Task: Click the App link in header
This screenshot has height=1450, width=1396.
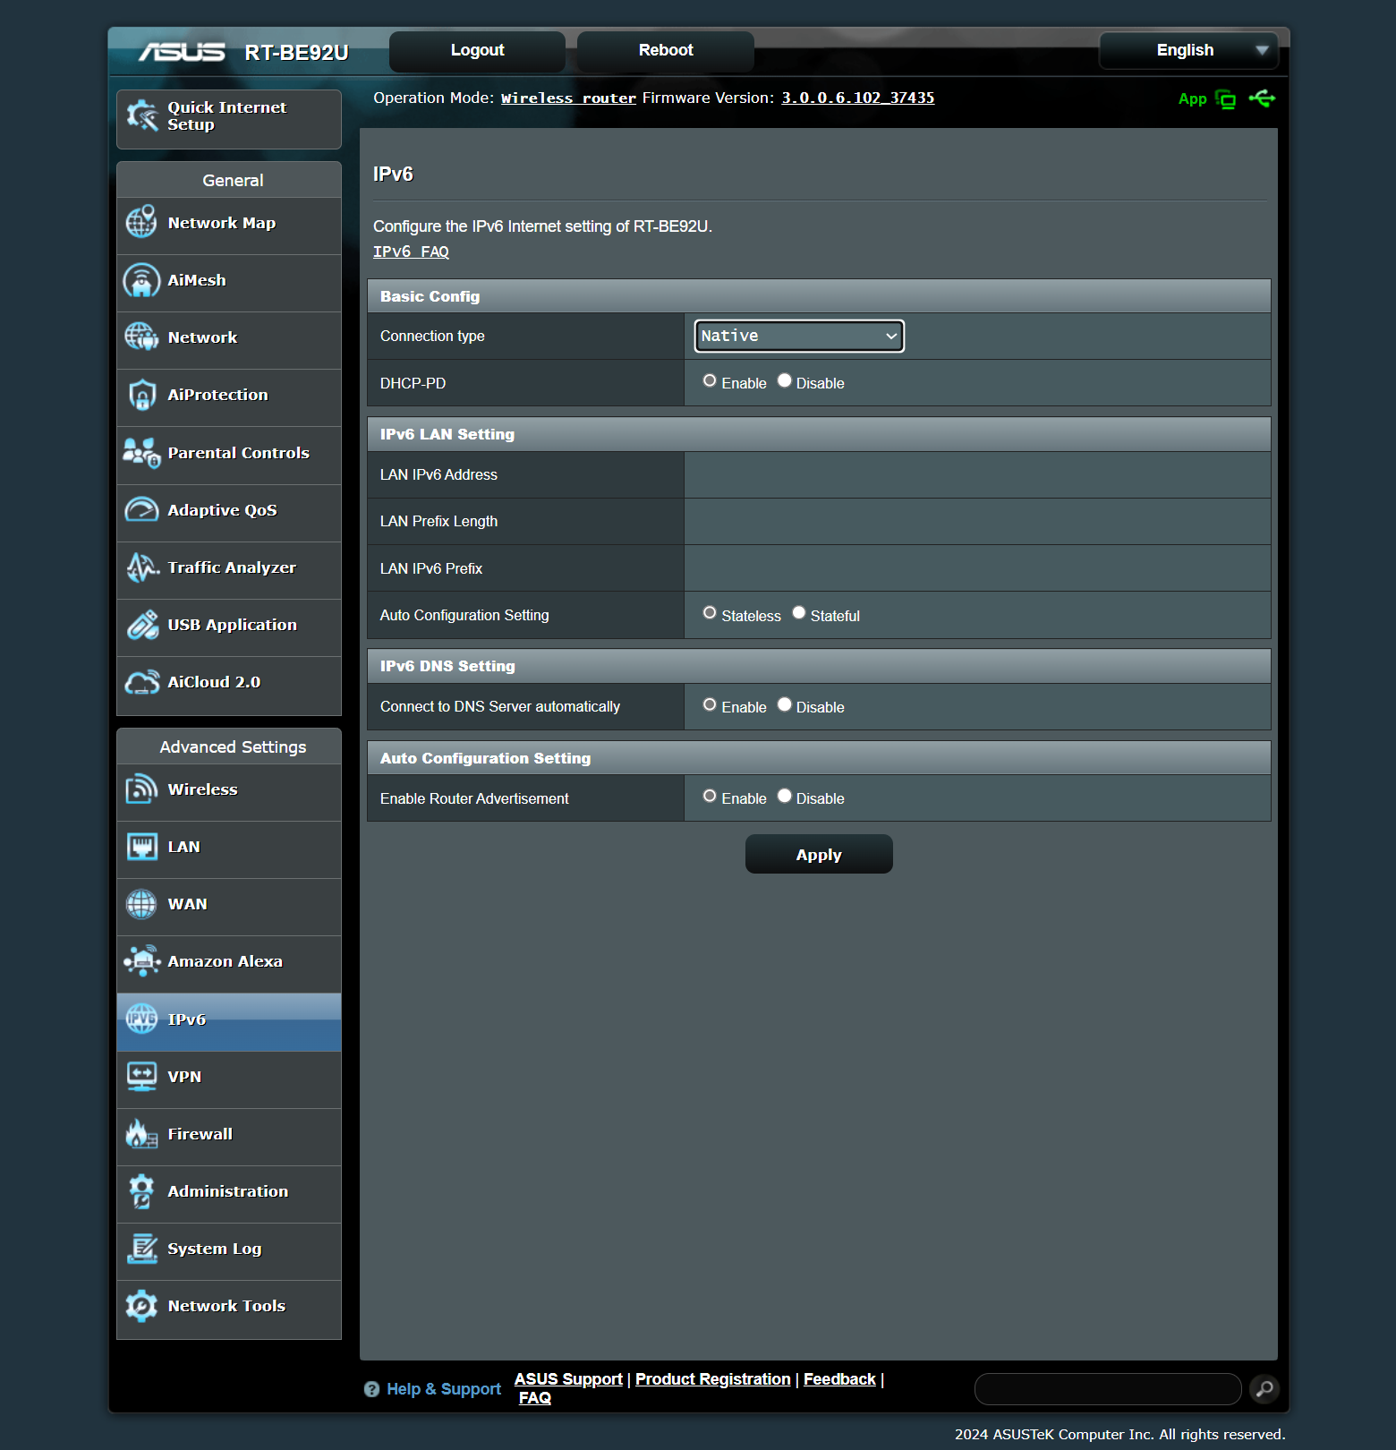Action: pyautogui.click(x=1193, y=99)
